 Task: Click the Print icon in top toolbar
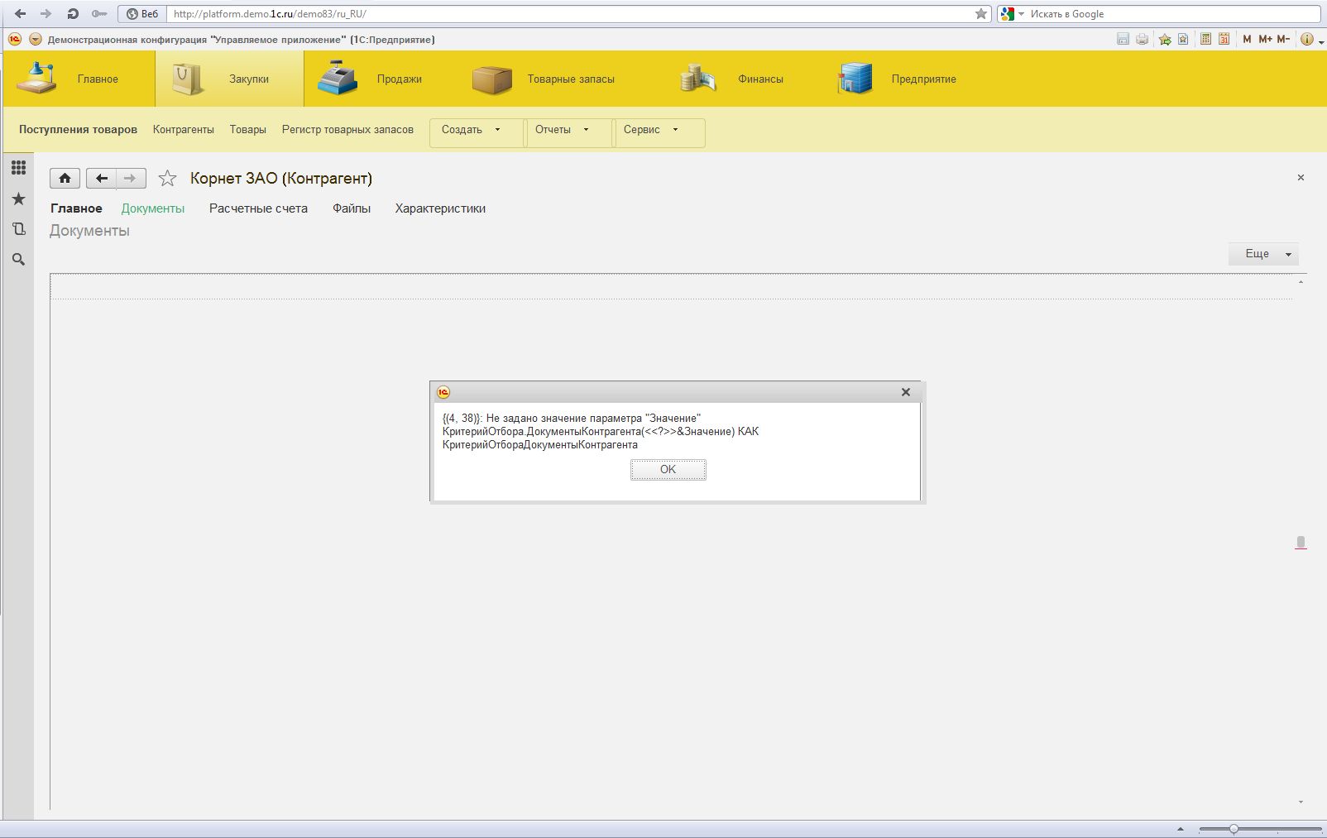tap(1142, 39)
